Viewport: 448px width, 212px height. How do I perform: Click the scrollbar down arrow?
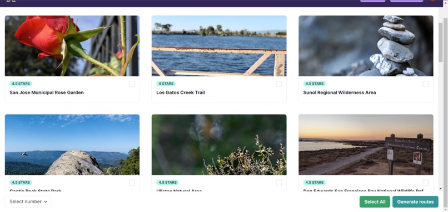(441, 189)
